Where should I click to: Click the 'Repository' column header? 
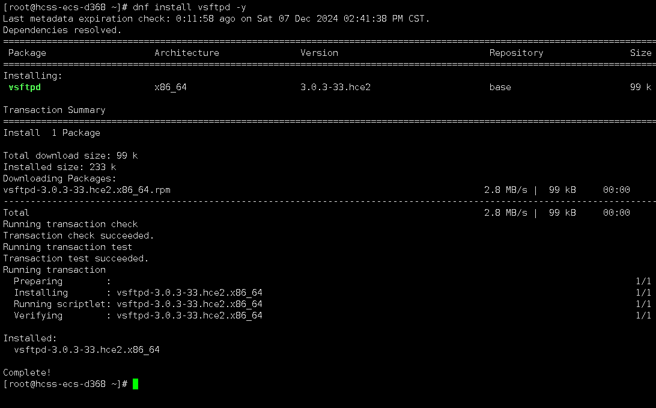[x=516, y=53]
